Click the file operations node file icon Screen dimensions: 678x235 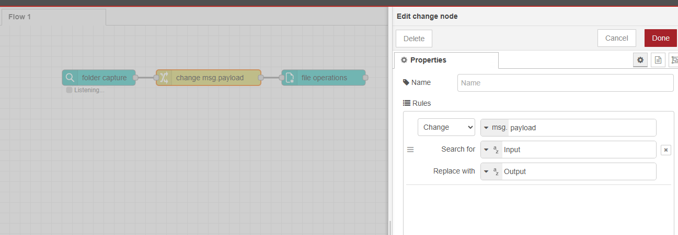290,78
